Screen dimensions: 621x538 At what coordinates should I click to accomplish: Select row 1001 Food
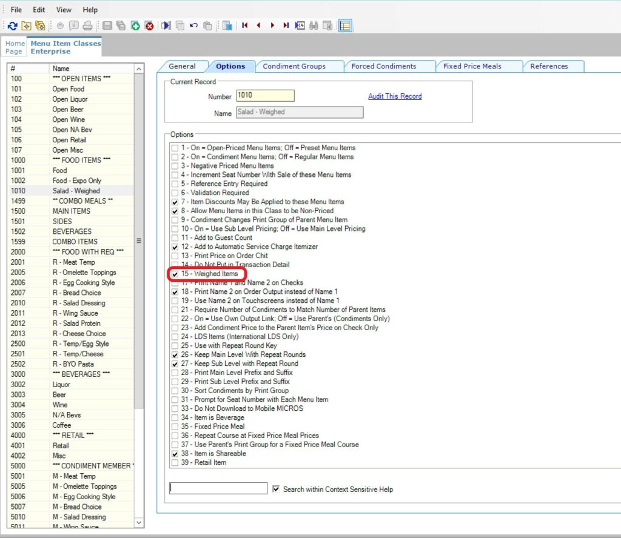(71, 170)
